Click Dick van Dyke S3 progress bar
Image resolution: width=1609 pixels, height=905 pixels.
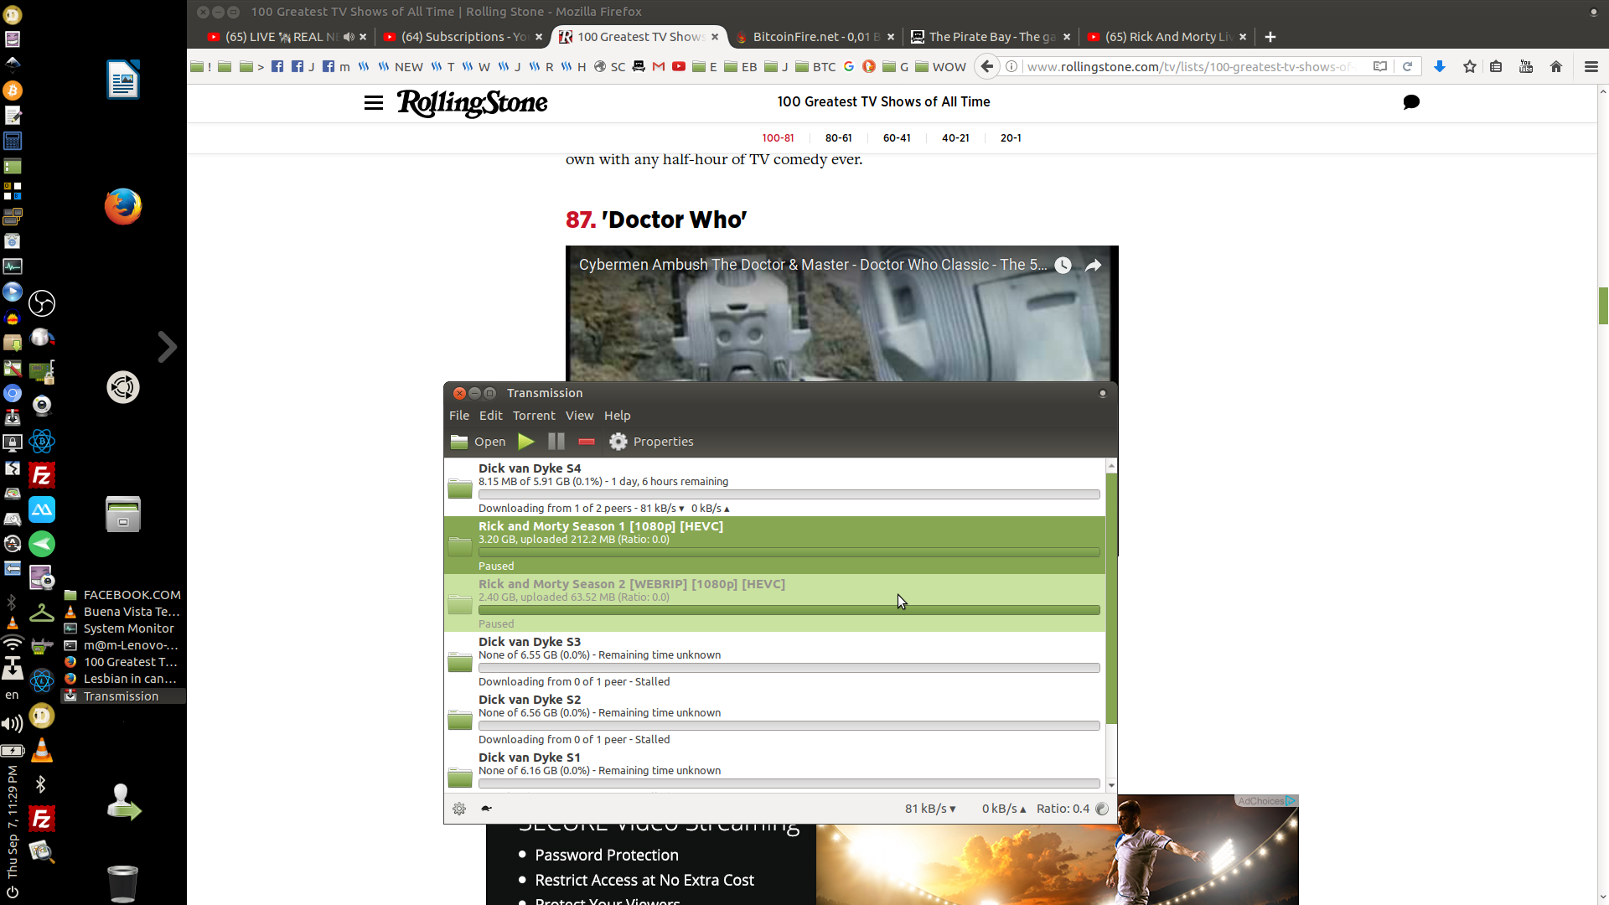pyautogui.click(x=789, y=668)
